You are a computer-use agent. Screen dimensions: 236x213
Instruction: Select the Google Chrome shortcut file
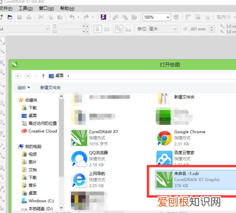(182, 138)
